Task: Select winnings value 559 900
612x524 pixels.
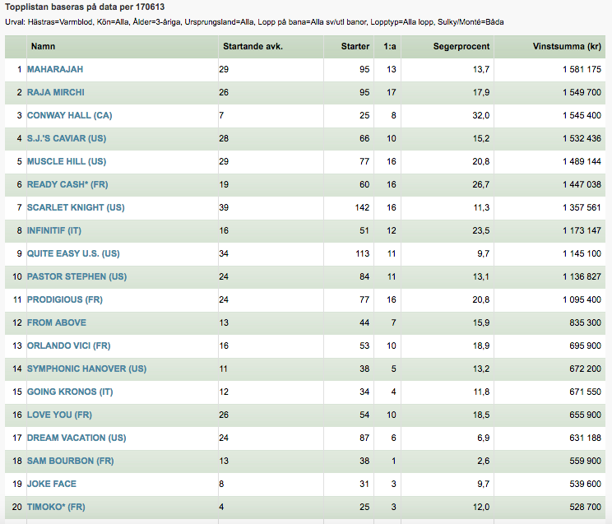Action: tap(585, 461)
